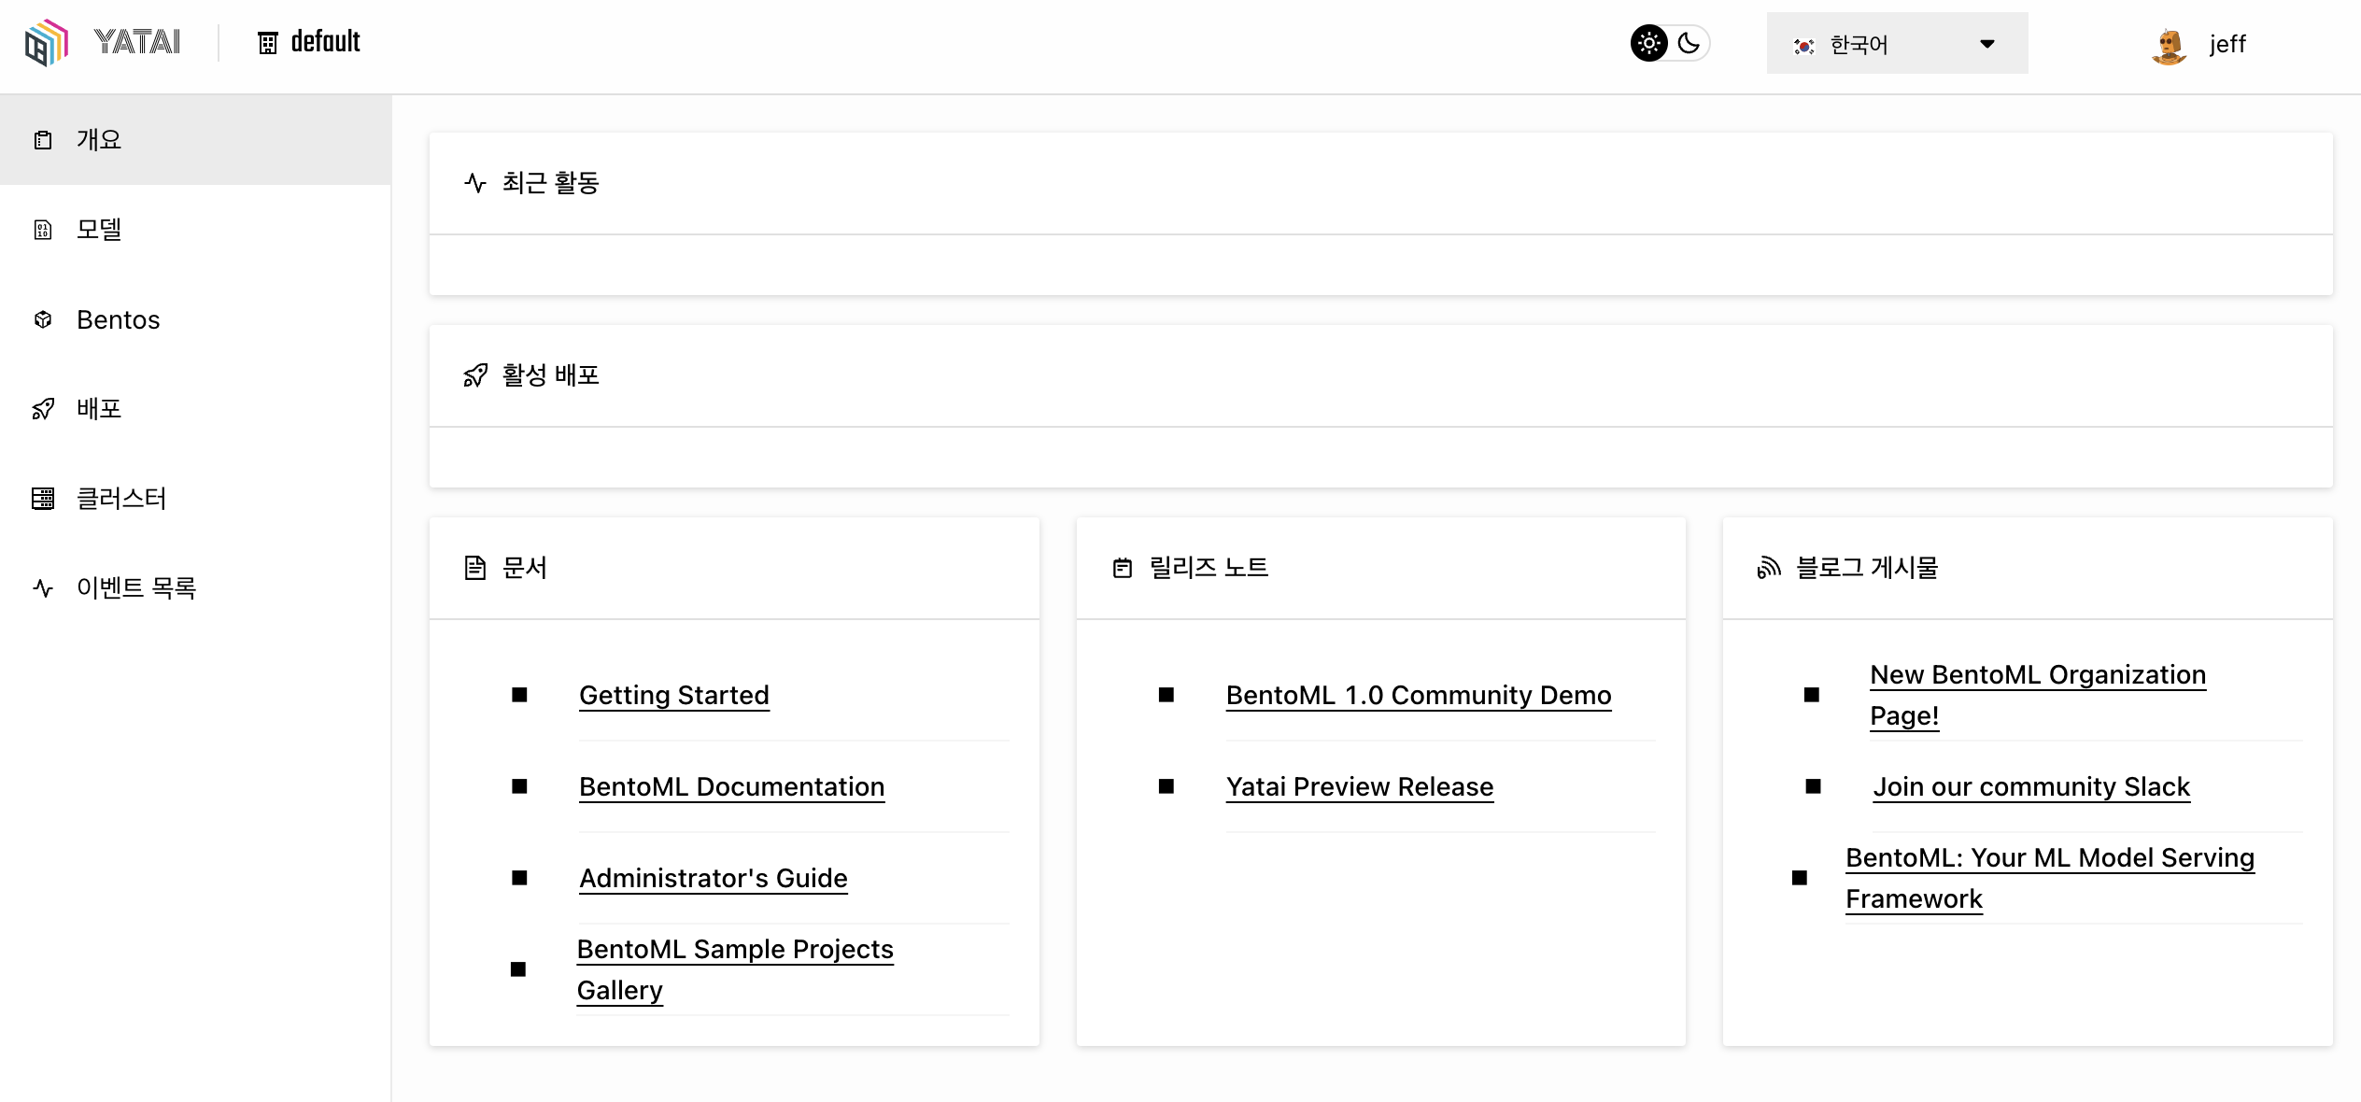Open the Yatai Preview Release link
This screenshot has height=1102, width=2361.
click(x=1359, y=786)
